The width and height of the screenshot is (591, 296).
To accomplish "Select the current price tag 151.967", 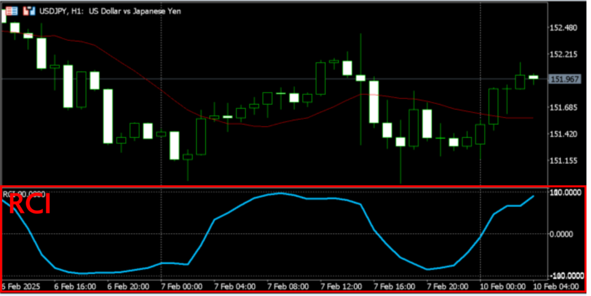I will click(564, 80).
